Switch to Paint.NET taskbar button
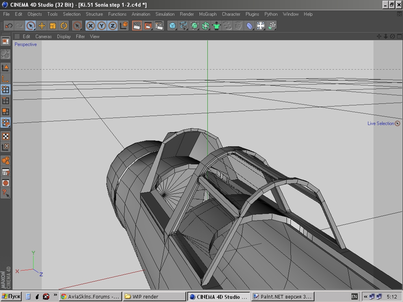 click(282, 296)
